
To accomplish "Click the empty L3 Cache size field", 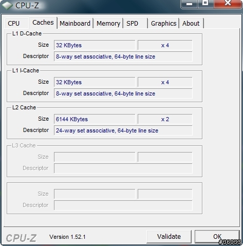I will tap(95, 157).
